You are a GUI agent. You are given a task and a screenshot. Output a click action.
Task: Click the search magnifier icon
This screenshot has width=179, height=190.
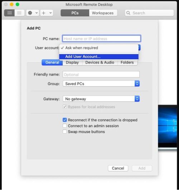point(128,13)
